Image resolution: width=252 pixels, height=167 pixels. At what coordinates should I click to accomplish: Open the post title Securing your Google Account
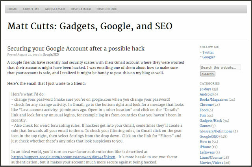coord(76,49)
